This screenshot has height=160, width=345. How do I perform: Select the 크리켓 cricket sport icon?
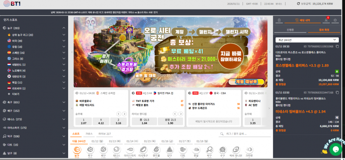(x=249, y=150)
